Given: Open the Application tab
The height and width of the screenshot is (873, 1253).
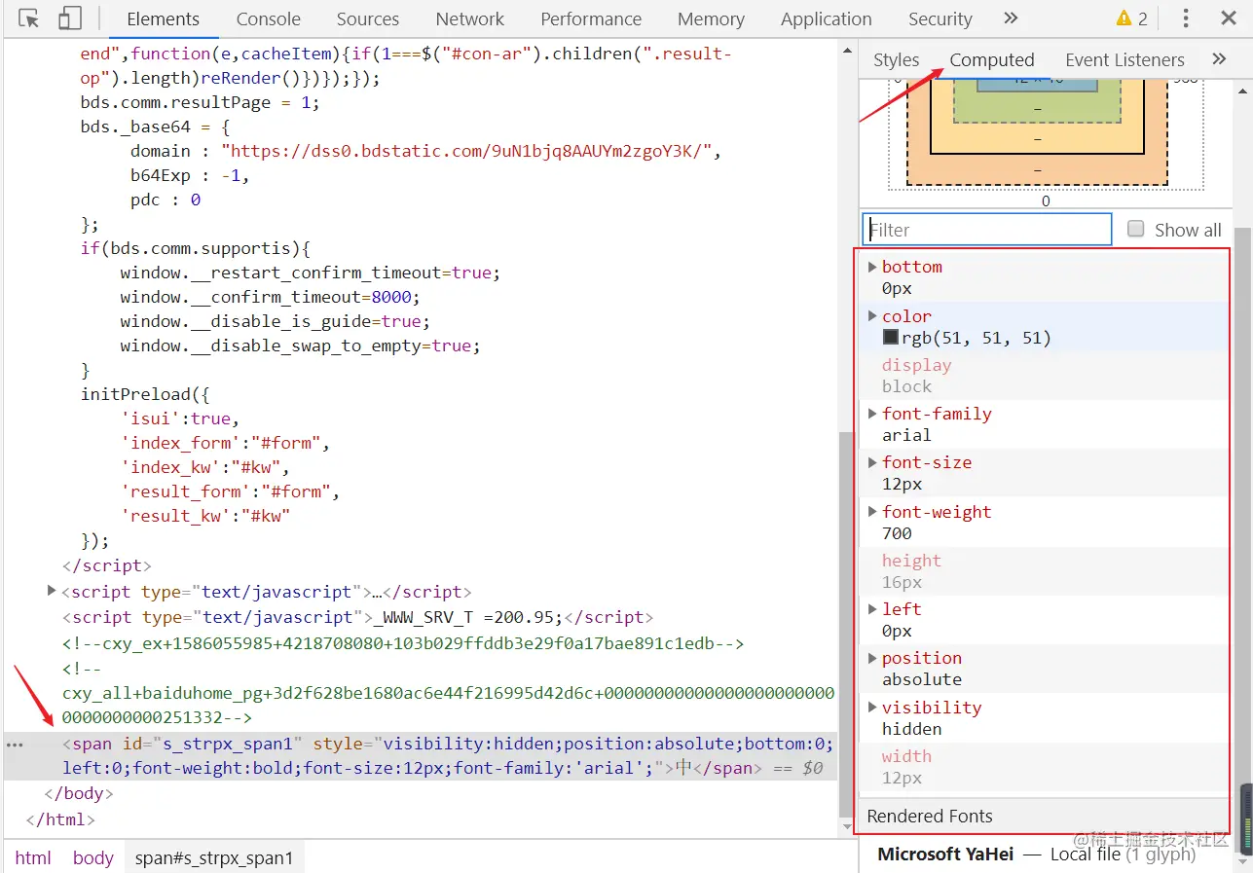Looking at the screenshot, I should coord(827,18).
